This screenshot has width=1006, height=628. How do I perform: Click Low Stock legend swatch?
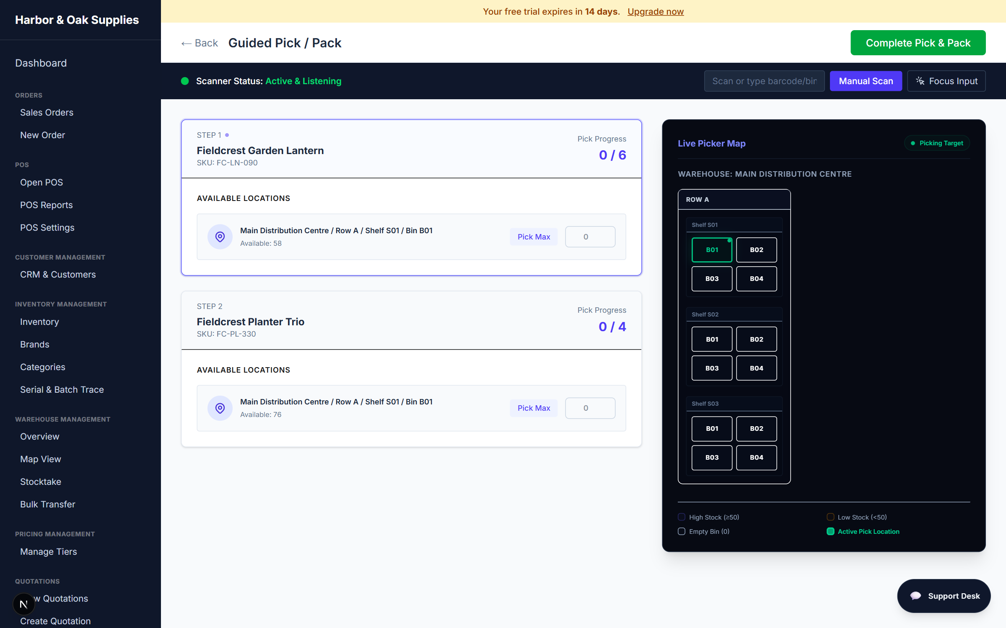coord(830,517)
